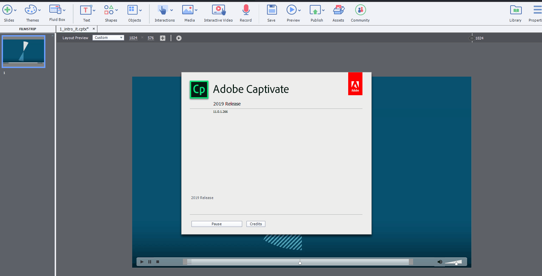Adjust the playbar volume slider
Viewport: 542px width, 276px height.
[x=453, y=262]
